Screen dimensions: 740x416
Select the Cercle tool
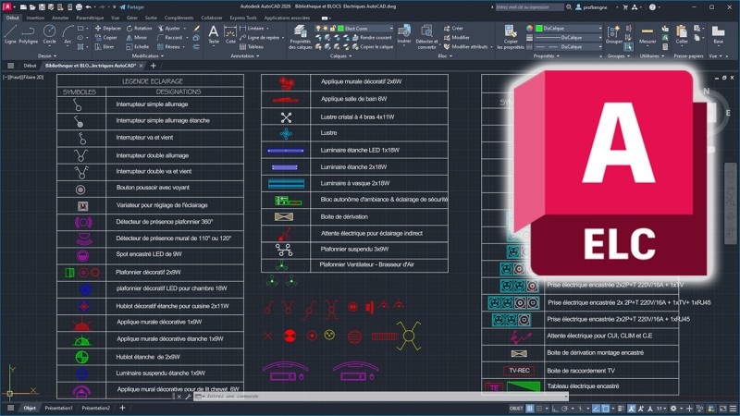(x=49, y=35)
